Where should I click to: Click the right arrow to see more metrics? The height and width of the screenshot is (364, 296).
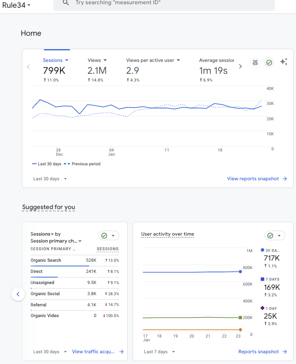pos(240,66)
